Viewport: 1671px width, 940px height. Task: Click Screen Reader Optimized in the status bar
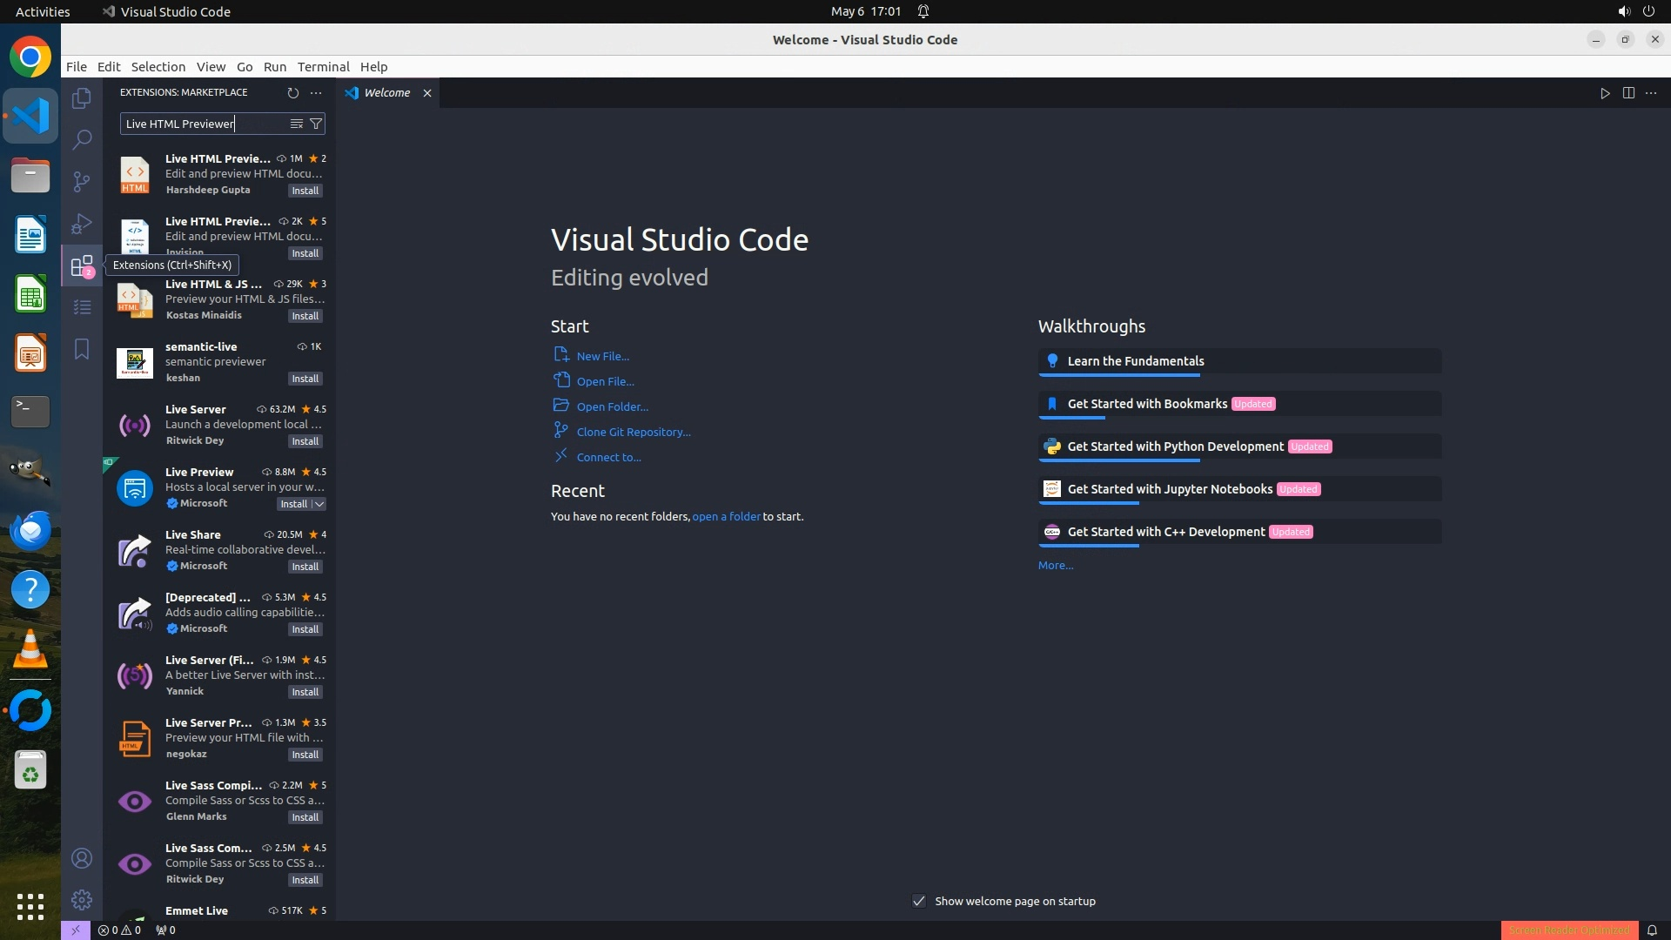(1568, 930)
